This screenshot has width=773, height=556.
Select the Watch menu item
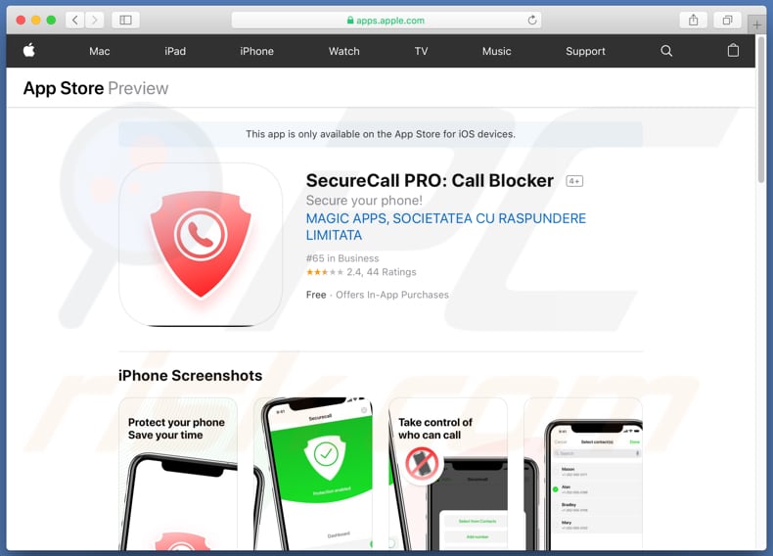coord(344,51)
